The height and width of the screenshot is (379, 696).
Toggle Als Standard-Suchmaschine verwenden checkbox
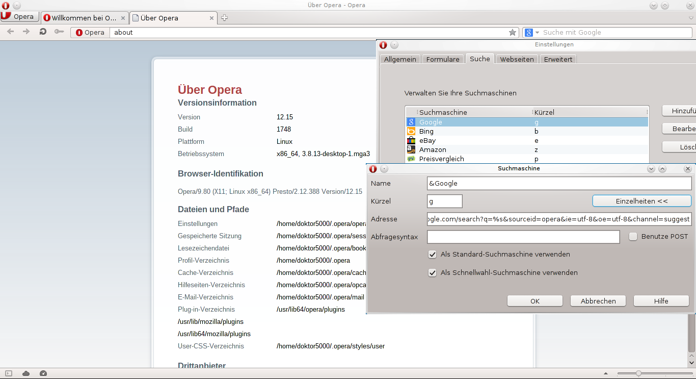pyautogui.click(x=432, y=254)
